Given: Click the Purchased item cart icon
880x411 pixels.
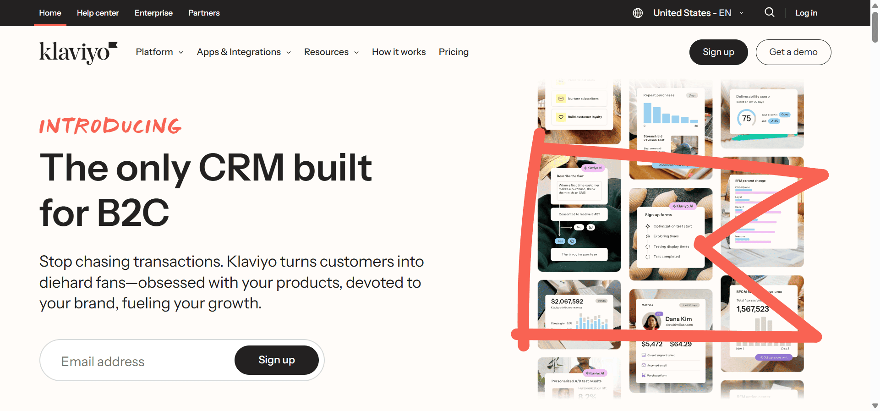Looking at the screenshot, I should [644, 375].
